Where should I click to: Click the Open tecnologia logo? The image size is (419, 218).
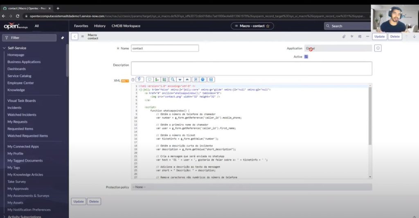[16, 26]
